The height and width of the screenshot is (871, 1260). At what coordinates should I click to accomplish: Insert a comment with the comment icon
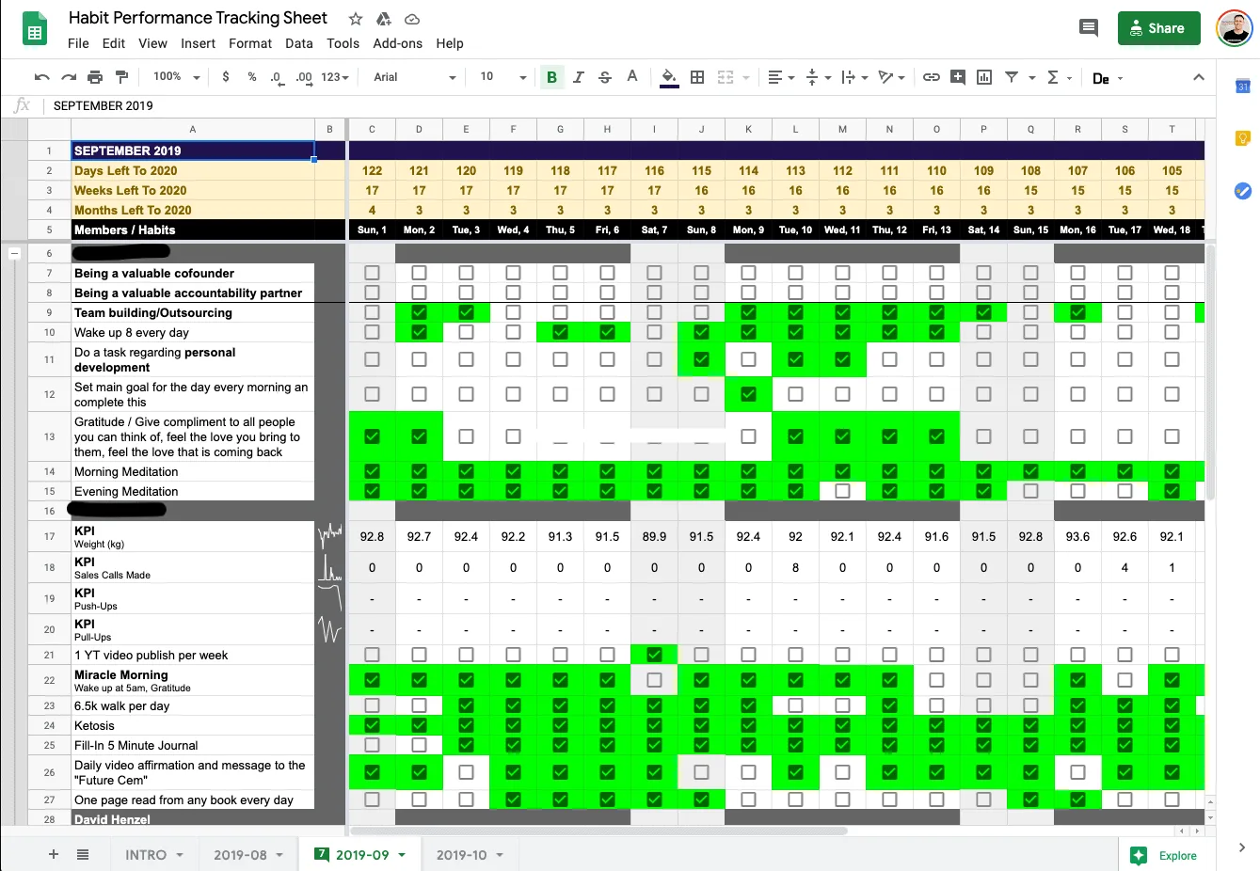pos(957,77)
